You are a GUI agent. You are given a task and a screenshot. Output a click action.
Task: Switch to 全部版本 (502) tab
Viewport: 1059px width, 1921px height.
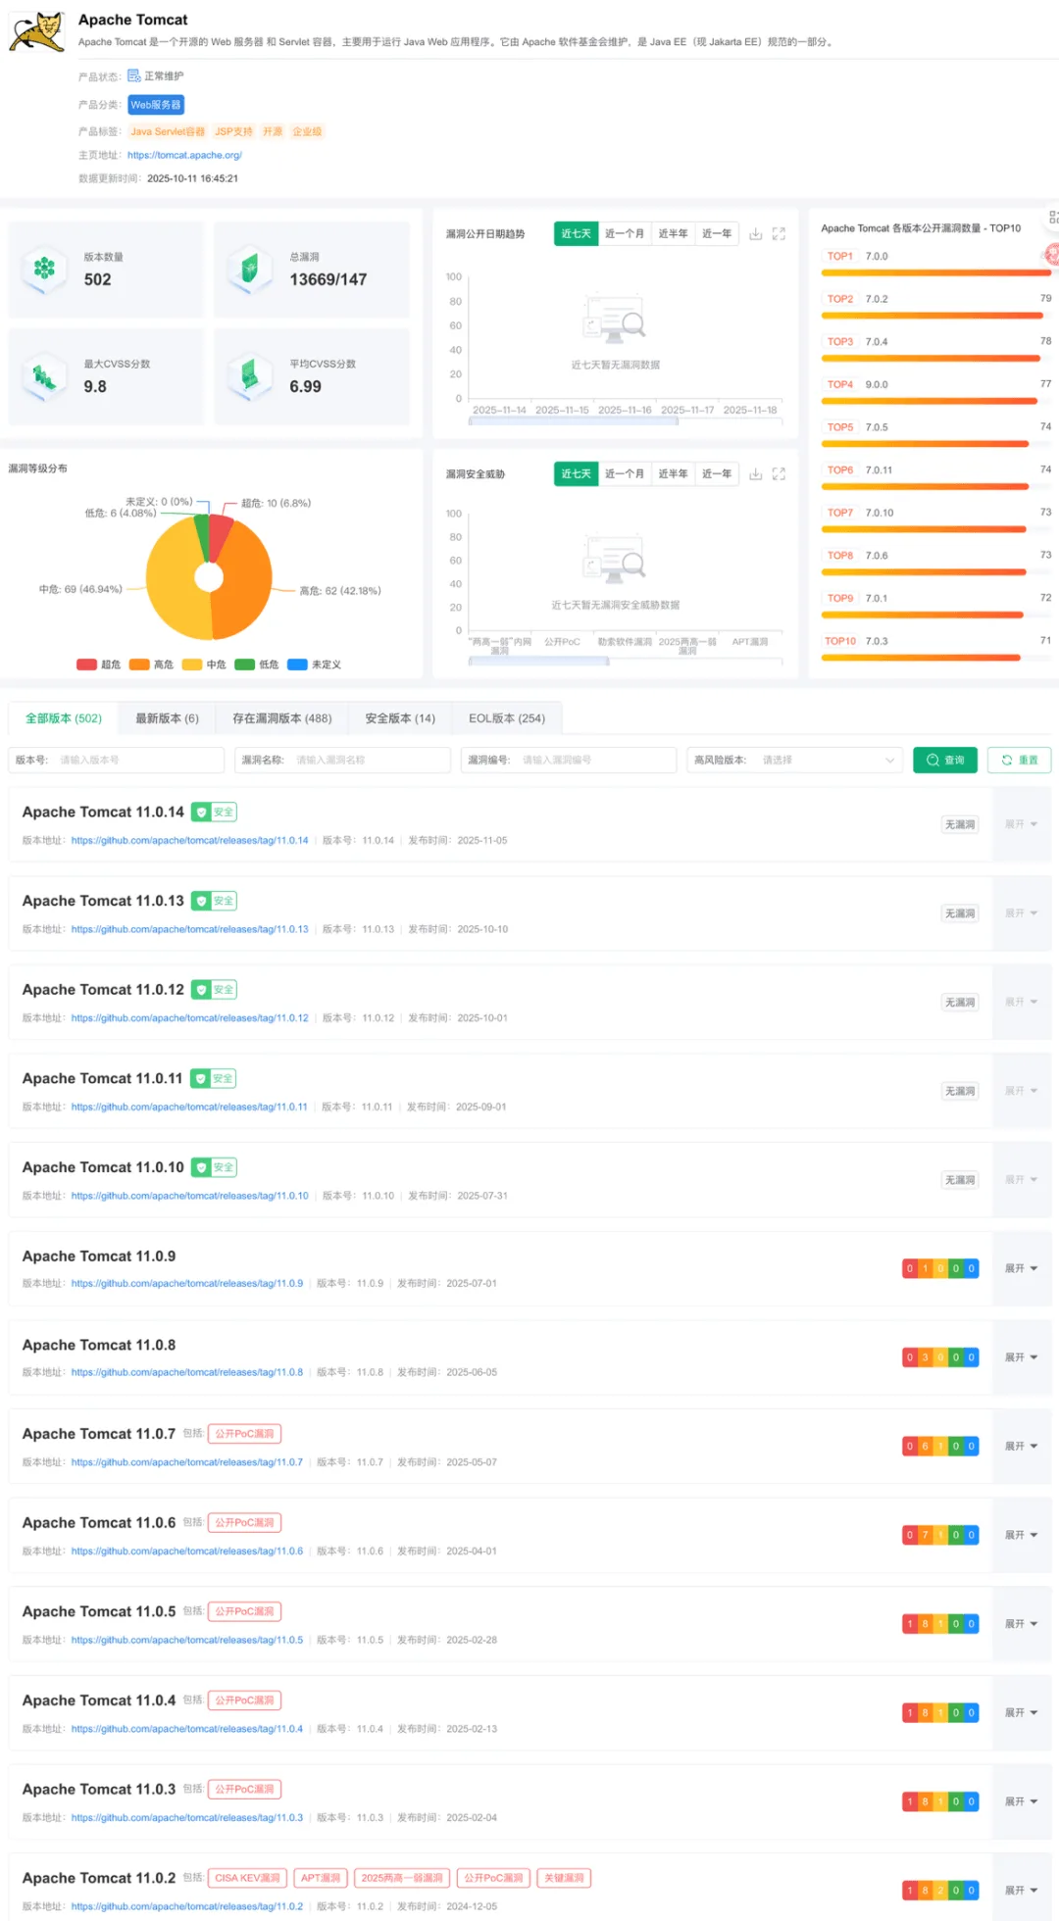click(64, 718)
